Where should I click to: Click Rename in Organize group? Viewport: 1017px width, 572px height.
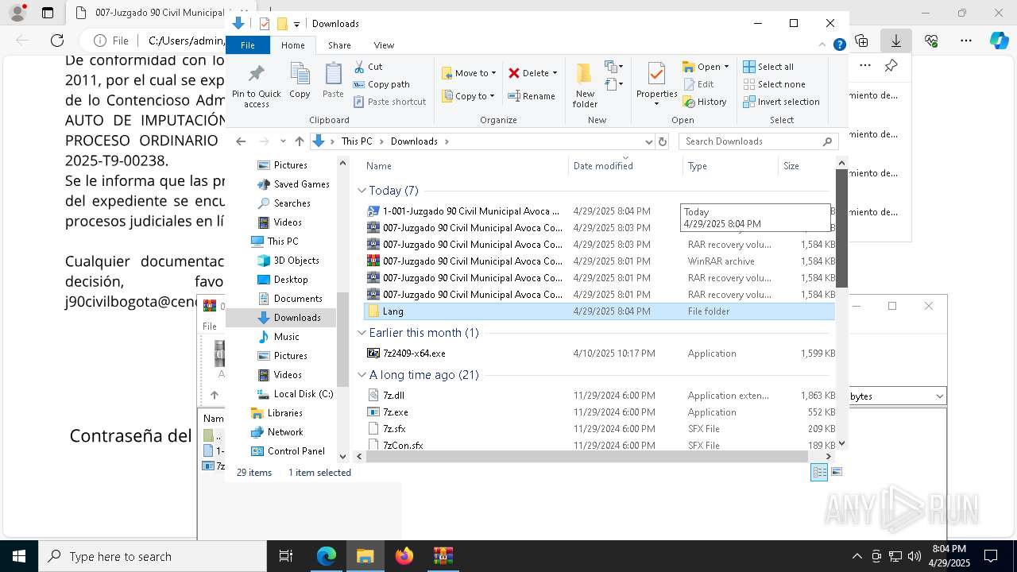click(532, 96)
